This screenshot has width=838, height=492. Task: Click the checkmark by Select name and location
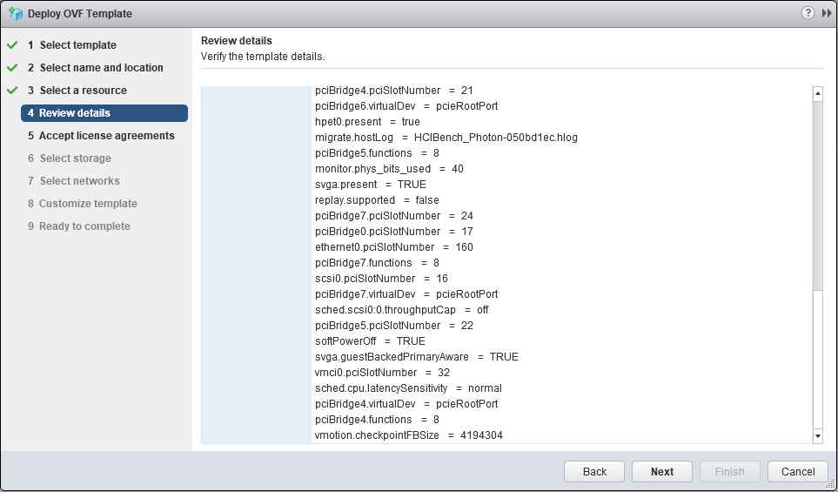(12, 68)
